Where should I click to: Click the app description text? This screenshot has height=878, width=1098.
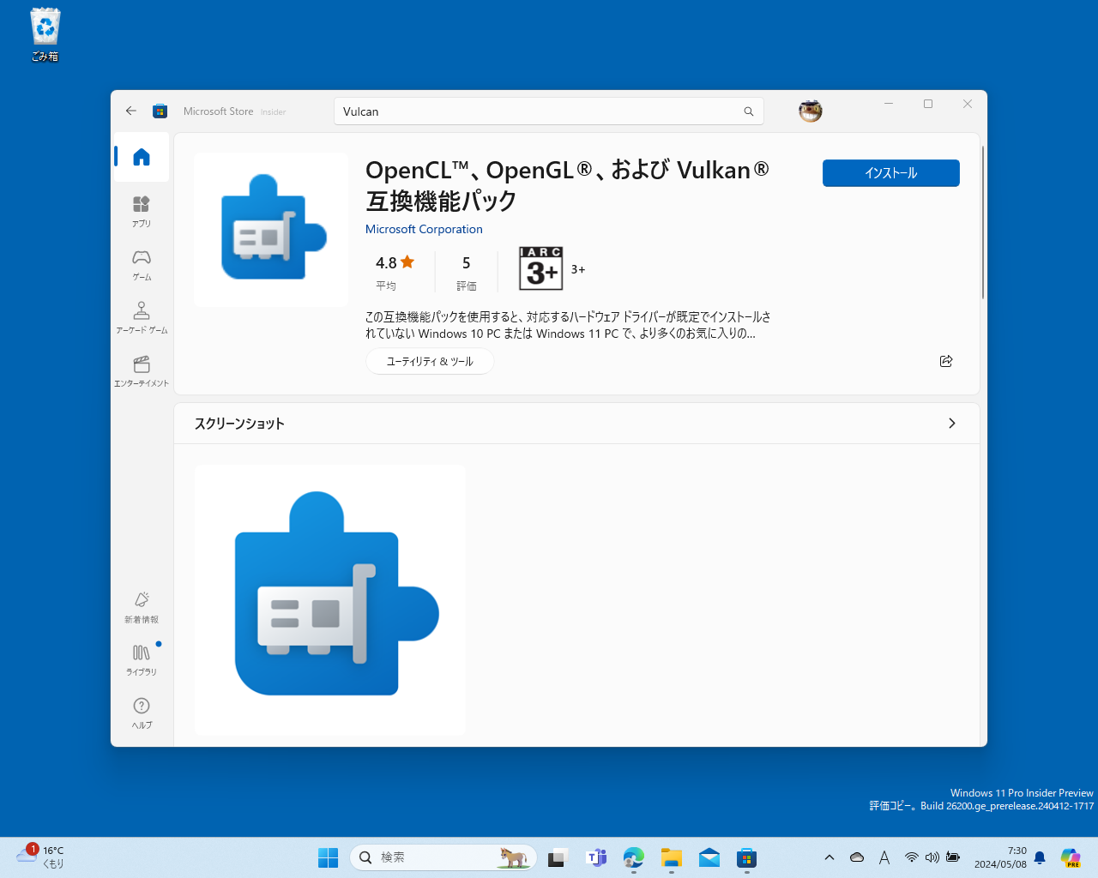(x=568, y=325)
